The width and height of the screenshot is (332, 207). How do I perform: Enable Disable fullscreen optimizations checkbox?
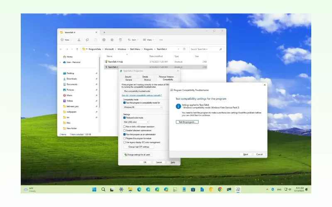(124, 130)
